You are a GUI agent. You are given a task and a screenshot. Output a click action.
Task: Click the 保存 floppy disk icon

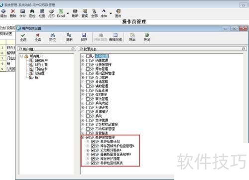(x=84, y=35)
